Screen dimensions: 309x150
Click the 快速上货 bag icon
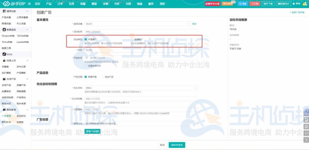tap(4, 60)
